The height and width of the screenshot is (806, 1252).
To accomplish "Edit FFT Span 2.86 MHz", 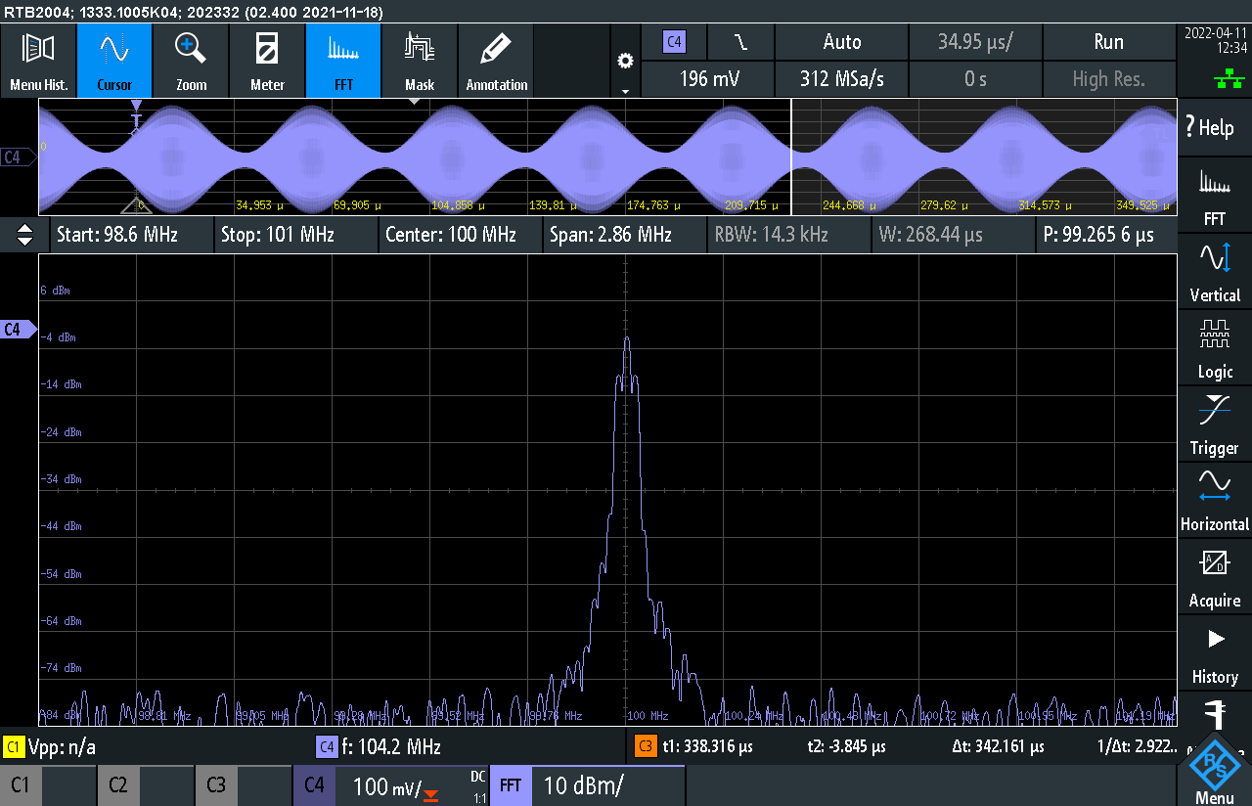I will (x=623, y=235).
